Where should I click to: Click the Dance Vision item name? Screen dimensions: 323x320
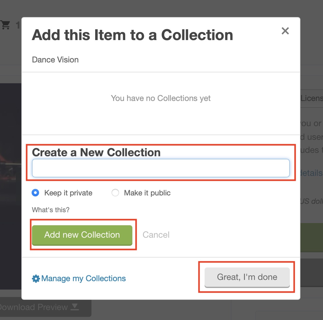point(55,60)
